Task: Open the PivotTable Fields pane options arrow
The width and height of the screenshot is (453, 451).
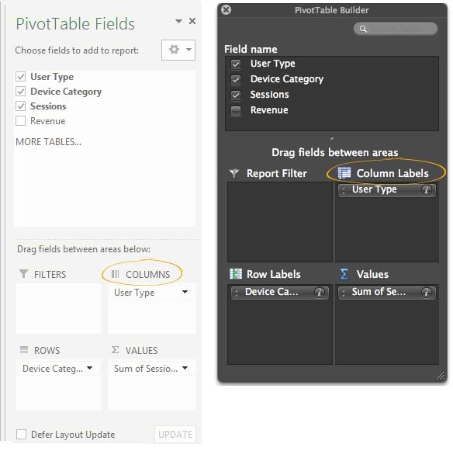Action: [178, 21]
